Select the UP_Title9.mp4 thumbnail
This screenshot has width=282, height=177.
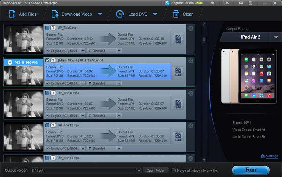[23, 39]
